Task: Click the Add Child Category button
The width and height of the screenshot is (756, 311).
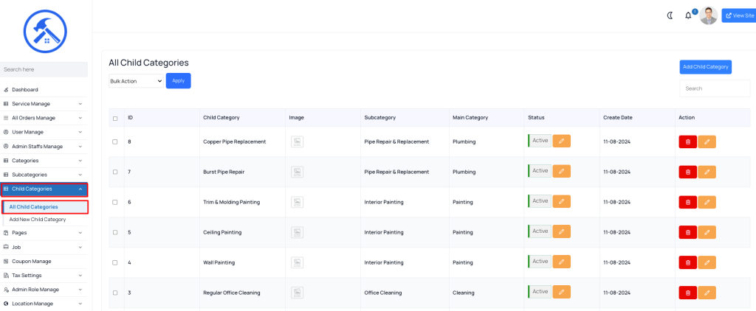Action: point(705,67)
